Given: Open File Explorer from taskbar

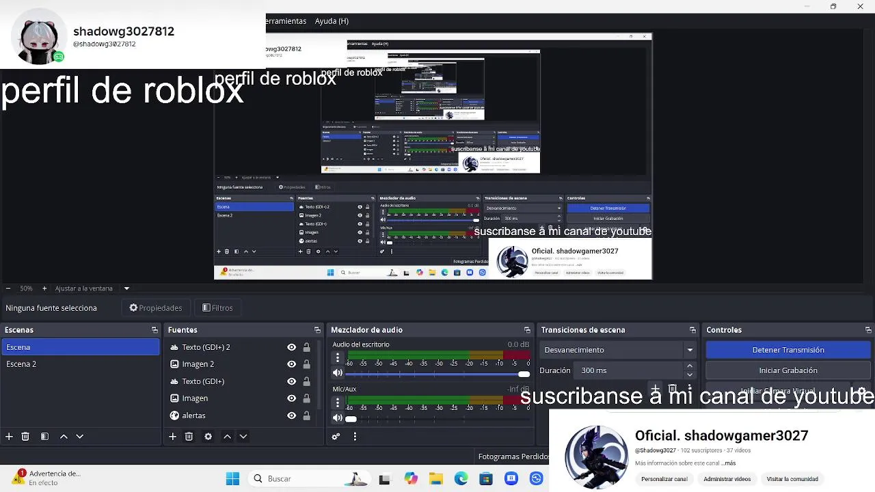Looking at the screenshot, I should 435,479.
